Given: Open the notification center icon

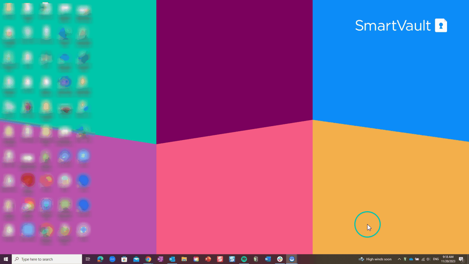Looking at the screenshot, I should click(461, 259).
